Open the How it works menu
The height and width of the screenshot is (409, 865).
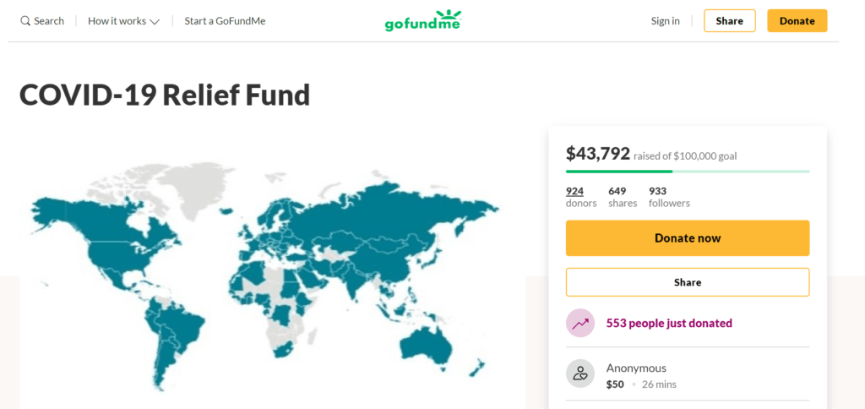(x=117, y=21)
